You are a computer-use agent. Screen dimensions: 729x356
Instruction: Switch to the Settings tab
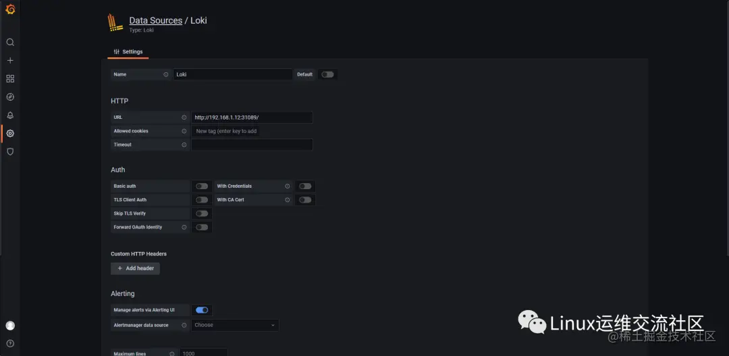[x=128, y=51]
